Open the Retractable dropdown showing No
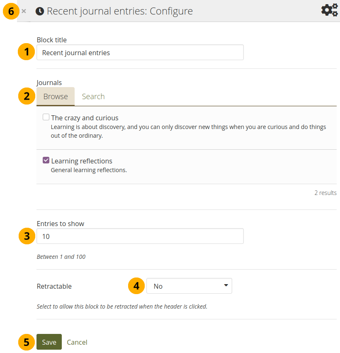Screen dimensions: 340x353 click(189, 286)
